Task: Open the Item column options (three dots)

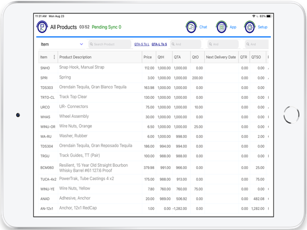Action: [x=55, y=57]
